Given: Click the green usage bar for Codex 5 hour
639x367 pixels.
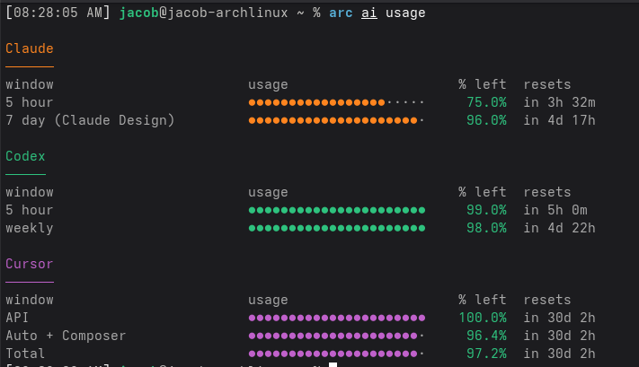Looking at the screenshot, I should click(x=337, y=210).
